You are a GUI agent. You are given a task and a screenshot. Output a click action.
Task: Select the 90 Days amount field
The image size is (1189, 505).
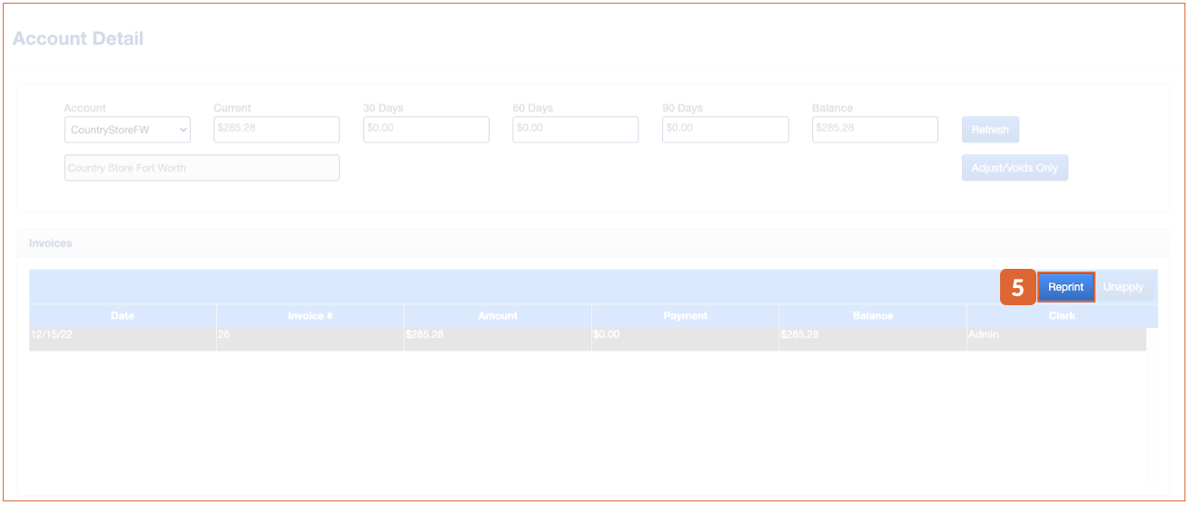725,129
